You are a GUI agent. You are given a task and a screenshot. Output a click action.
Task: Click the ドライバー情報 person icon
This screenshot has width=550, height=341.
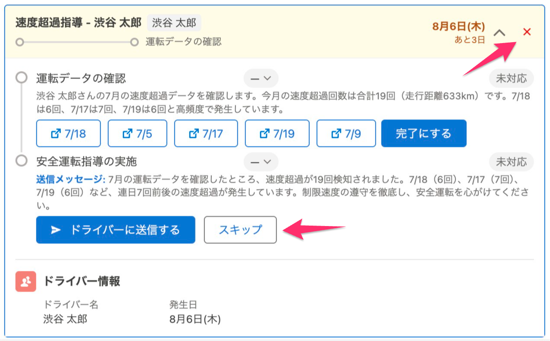click(25, 282)
